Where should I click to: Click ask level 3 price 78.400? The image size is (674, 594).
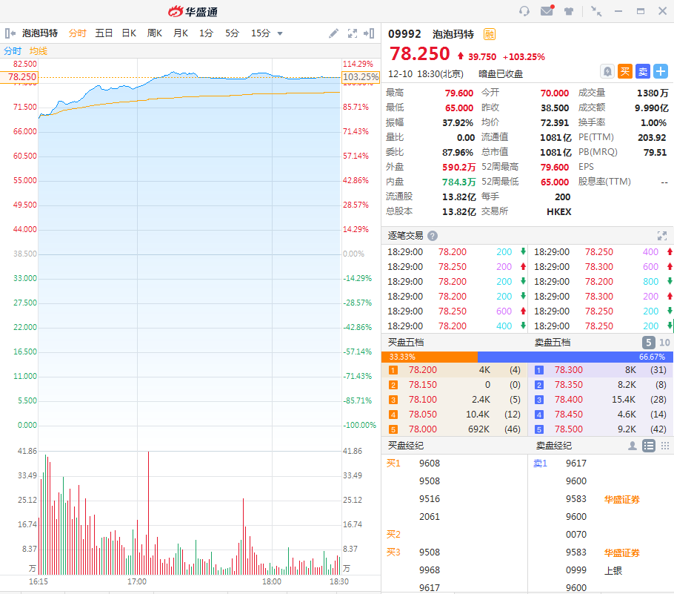569,400
